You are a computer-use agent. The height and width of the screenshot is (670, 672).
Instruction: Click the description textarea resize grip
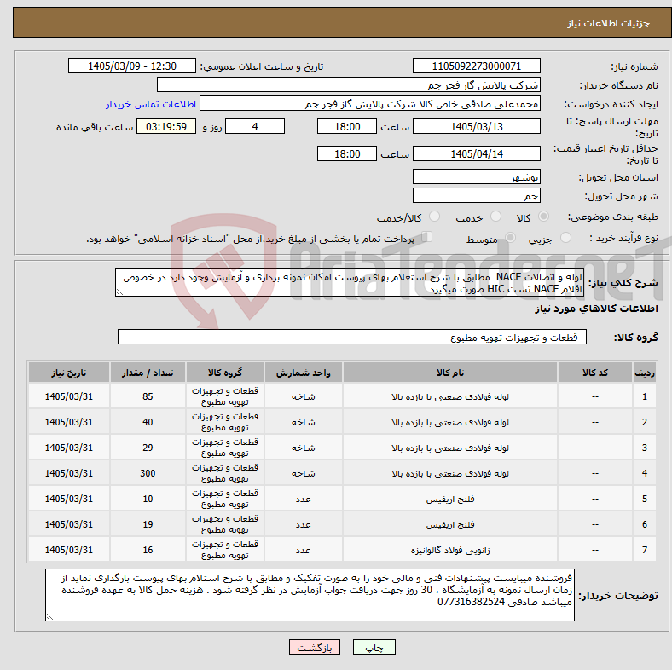[119, 292]
